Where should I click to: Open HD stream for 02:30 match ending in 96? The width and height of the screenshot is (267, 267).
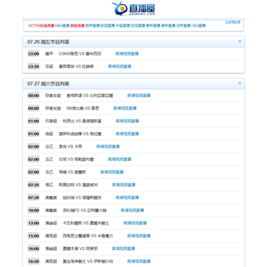(x=124, y=185)
